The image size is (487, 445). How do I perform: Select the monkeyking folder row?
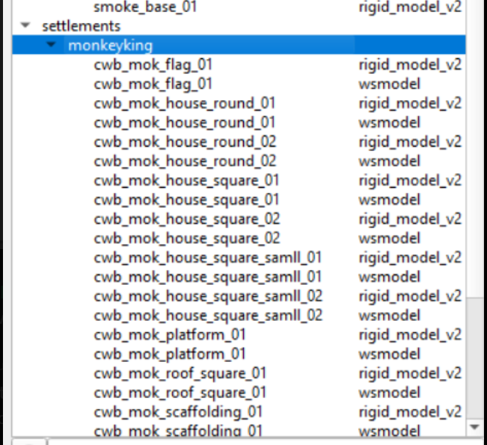tap(239, 45)
